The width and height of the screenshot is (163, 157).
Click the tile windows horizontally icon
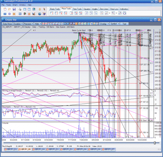[x=25, y=9]
